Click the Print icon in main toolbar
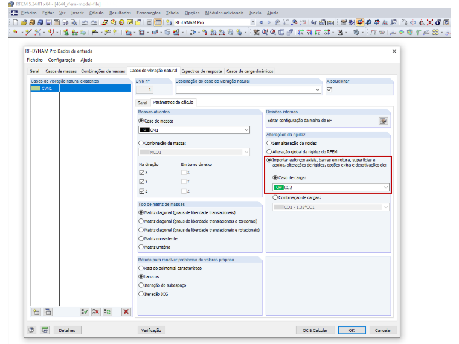The height and width of the screenshot is (344, 459). click(x=65, y=22)
